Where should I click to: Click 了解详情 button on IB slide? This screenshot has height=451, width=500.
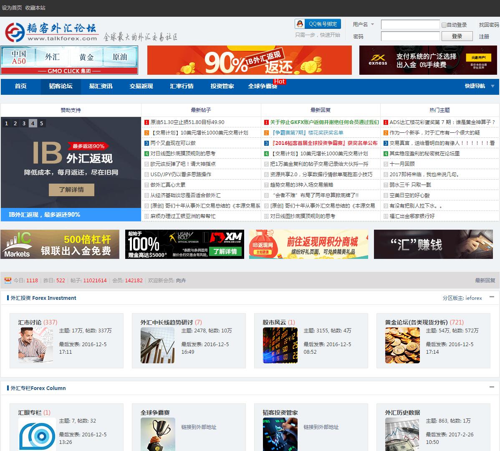coord(71,190)
